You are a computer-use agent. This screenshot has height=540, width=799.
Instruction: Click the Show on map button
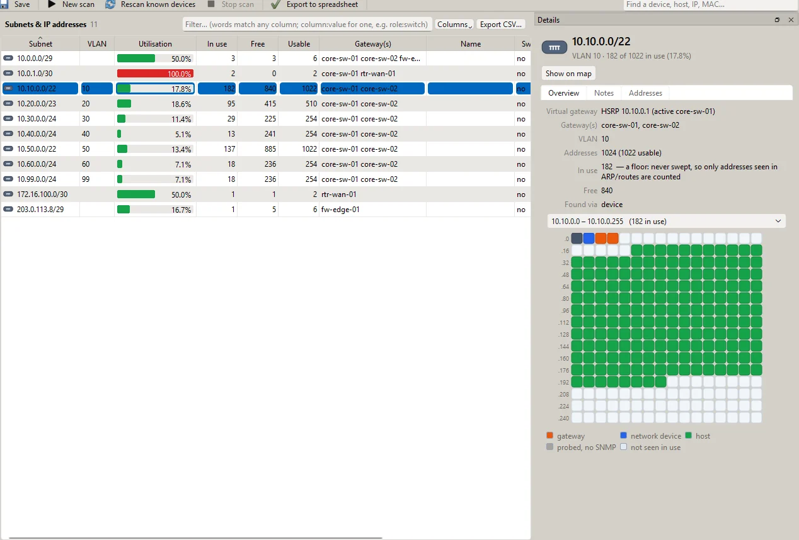tap(568, 74)
